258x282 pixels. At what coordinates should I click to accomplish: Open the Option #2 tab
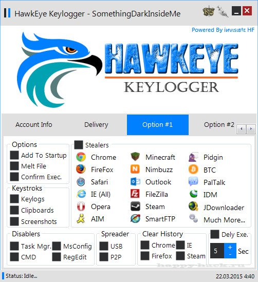point(219,125)
